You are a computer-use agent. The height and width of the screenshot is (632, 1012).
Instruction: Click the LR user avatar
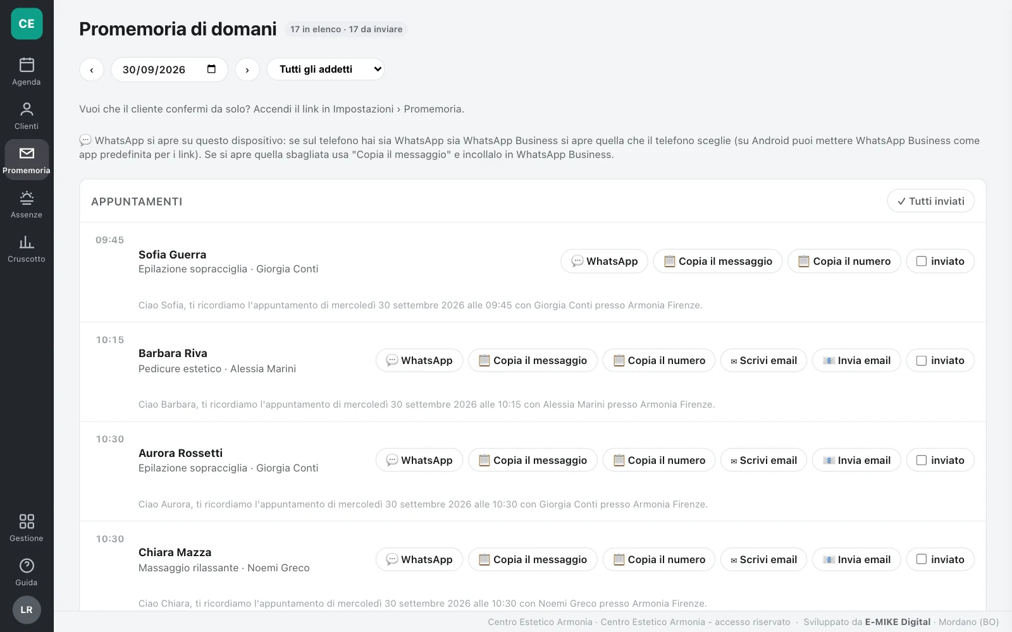point(27,610)
